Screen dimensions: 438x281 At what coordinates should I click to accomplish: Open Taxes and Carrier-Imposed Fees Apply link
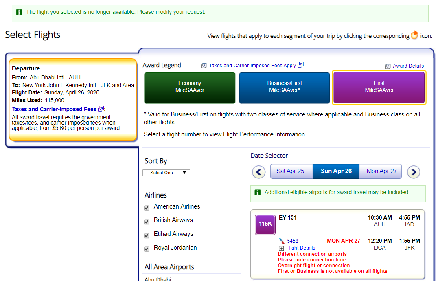pos(252,65)
